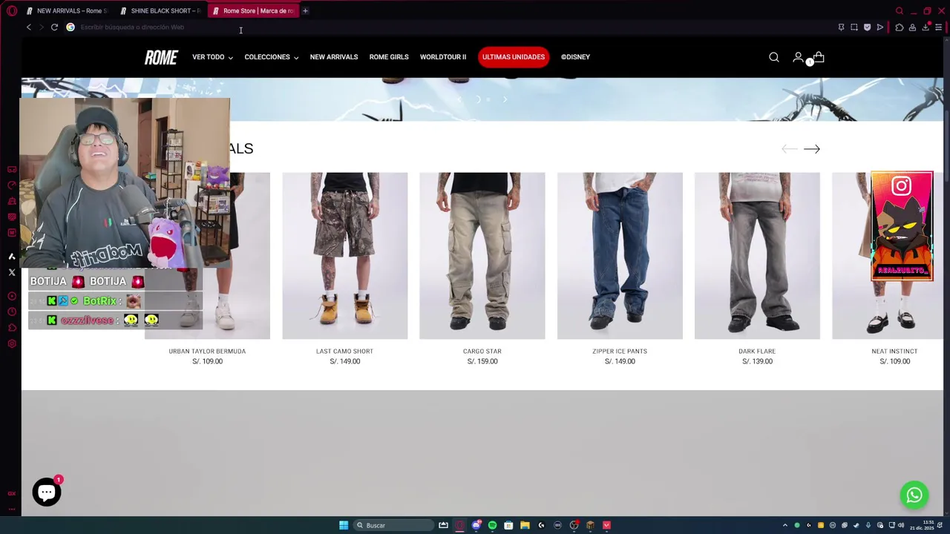The height and width of the screenshot is (534, 950).
Task: Open NEAT INSTINCT title link
Action: click(x=894, y=352)
